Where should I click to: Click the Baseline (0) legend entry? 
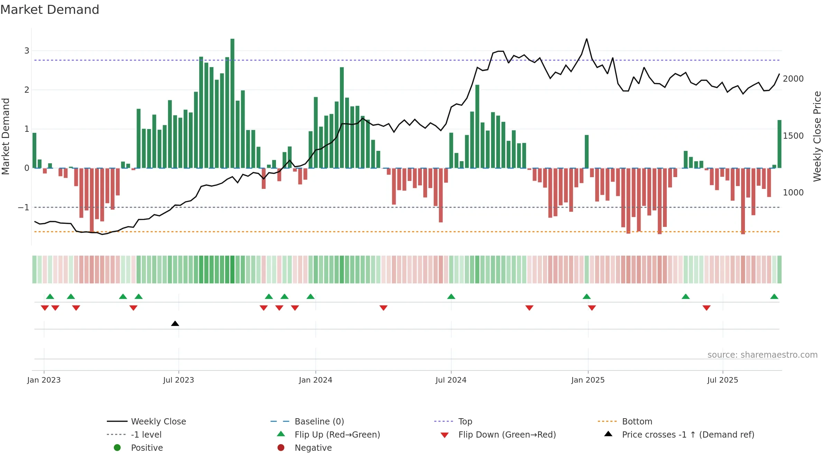coord(307,421)
